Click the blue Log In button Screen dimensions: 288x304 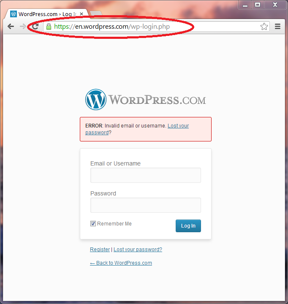tap(188, 225)
